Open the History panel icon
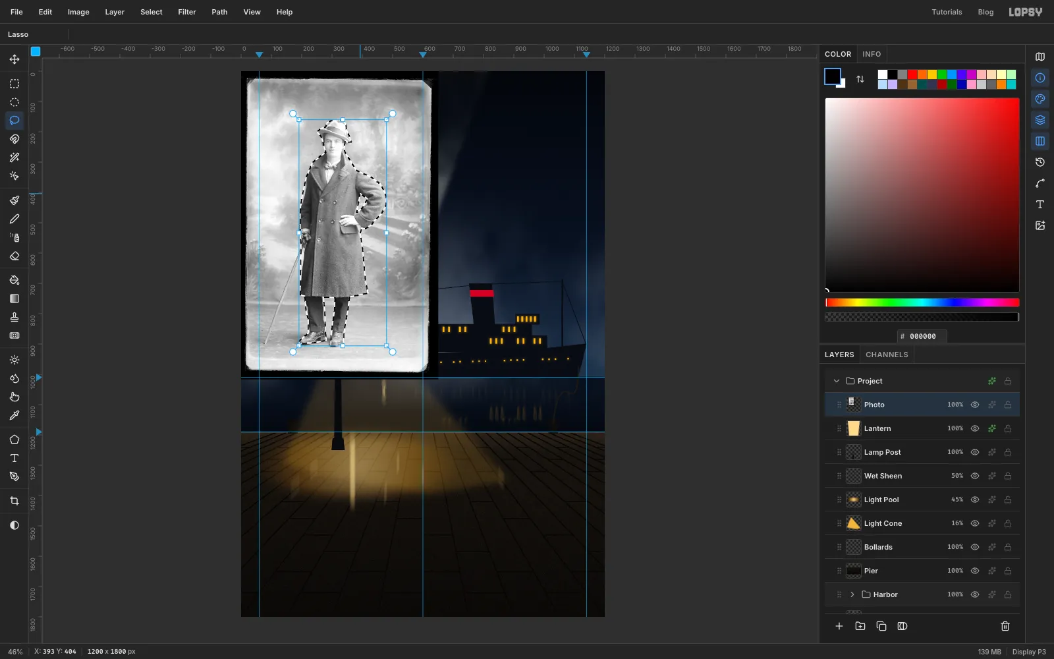The width and height of the screenshot is (1054, 659). coord(1040,162)
